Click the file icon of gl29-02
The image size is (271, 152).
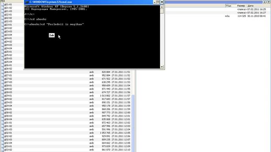[x=3, y=99]
